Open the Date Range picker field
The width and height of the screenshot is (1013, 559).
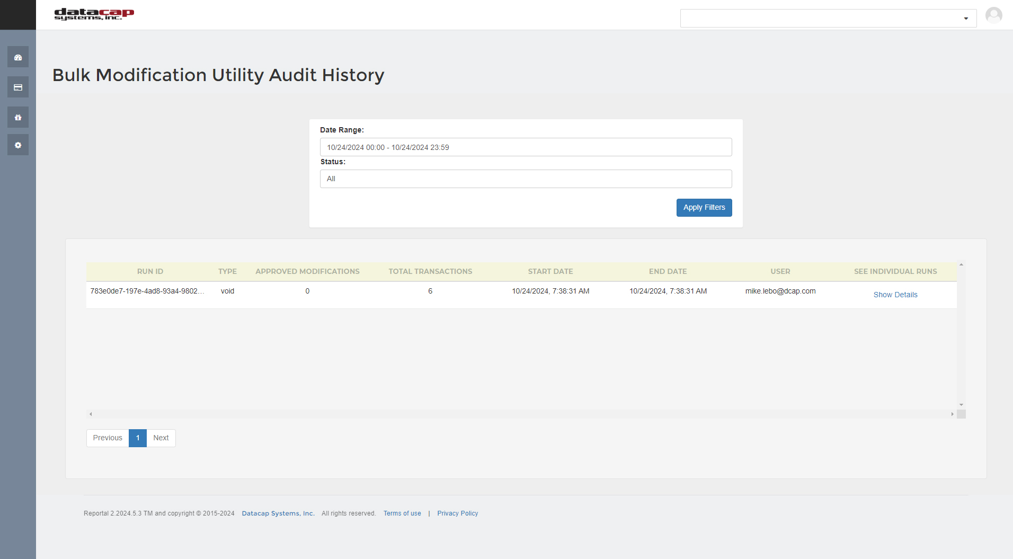point(526,147)
